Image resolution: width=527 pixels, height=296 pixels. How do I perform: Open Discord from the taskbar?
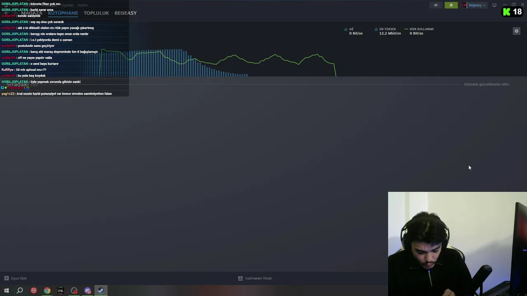(87, 291)
